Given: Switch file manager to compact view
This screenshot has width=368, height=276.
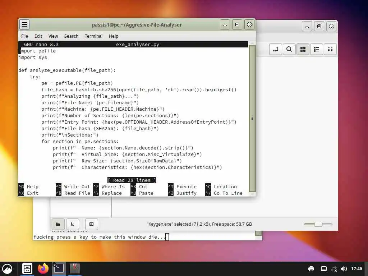Looking at the screenshot, I should (330, 49).
